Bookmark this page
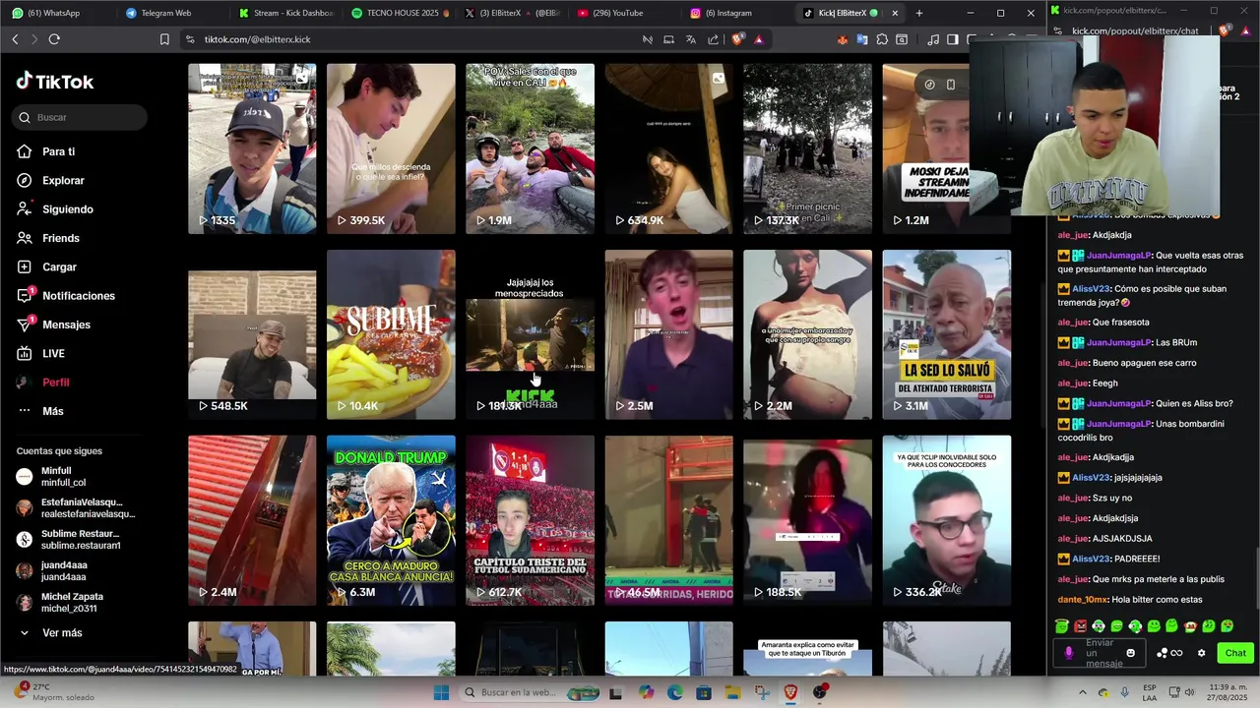This screenshot has width=1260, height=708. tap(164, 39)
